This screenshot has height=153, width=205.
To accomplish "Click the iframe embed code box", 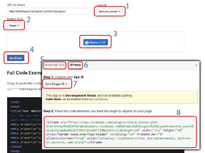I will (x=120, y=132).
